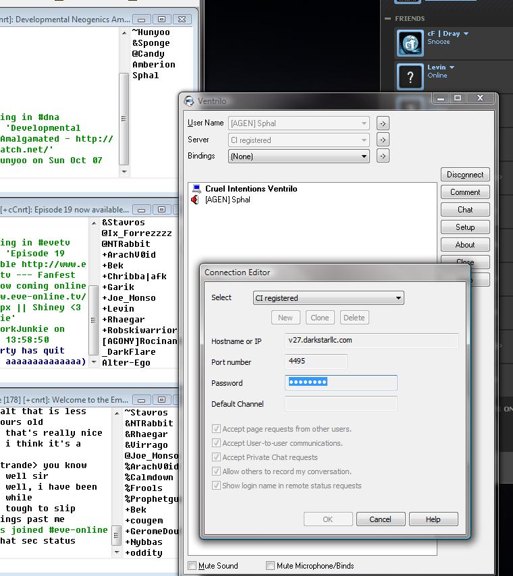
Task: Toggle Accept page requests from other users
Action: 217,429
